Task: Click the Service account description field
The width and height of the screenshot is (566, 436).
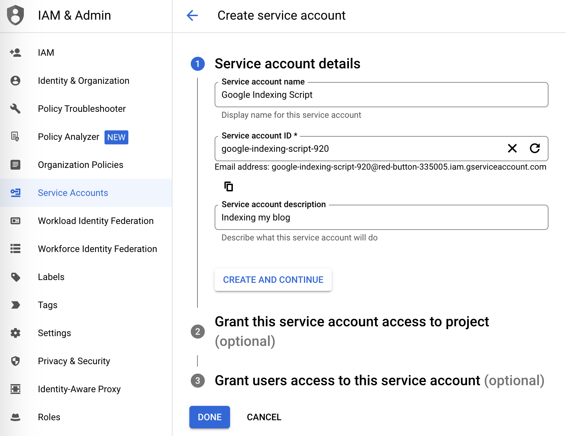Action: (x=381, y=217)
